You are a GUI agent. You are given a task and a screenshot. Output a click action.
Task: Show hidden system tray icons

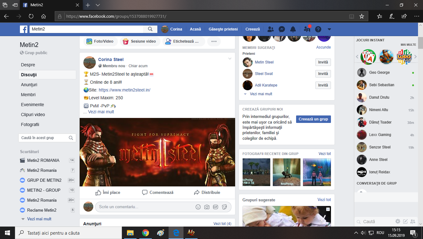tap(356, 233)
